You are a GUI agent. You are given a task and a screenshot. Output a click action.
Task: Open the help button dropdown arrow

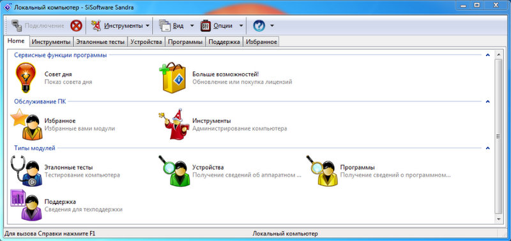click(272, 26)
